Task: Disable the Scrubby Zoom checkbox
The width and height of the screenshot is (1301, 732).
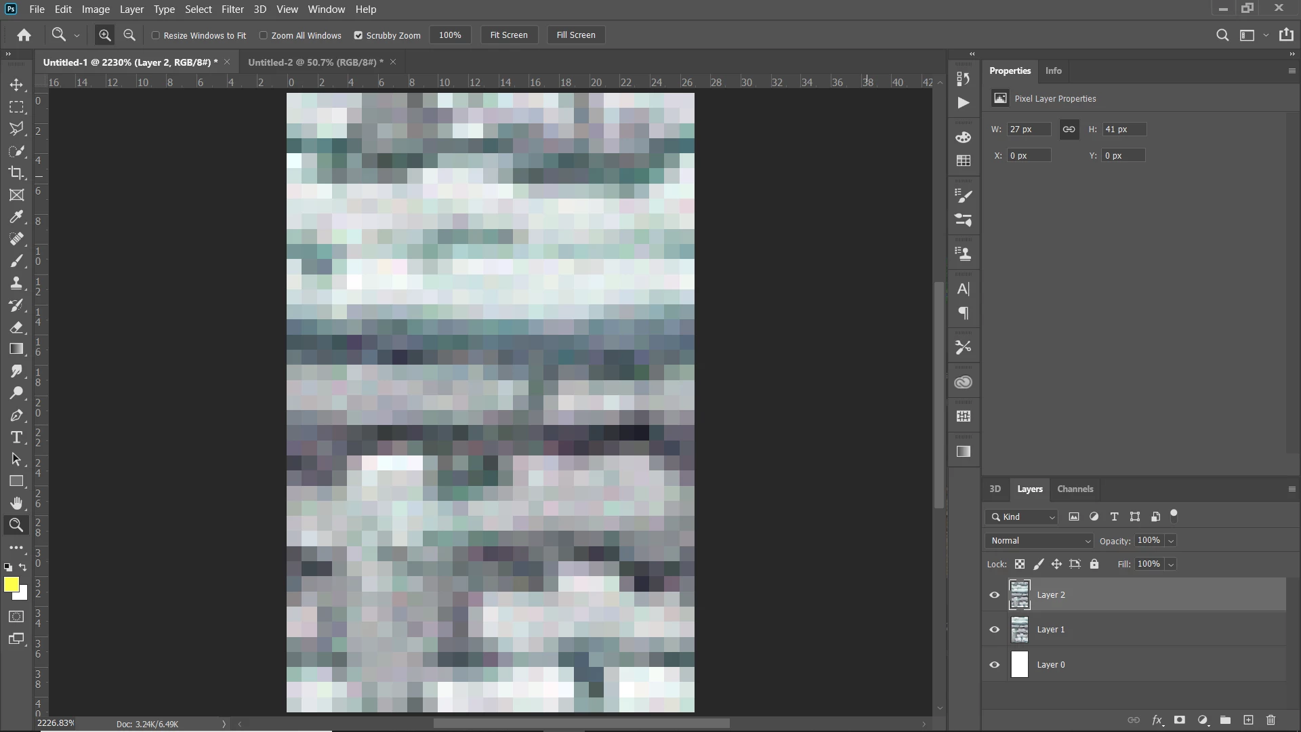Action: click(x=358, y=35)
